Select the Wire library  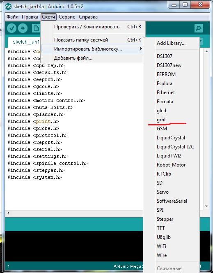click(171, 255)
